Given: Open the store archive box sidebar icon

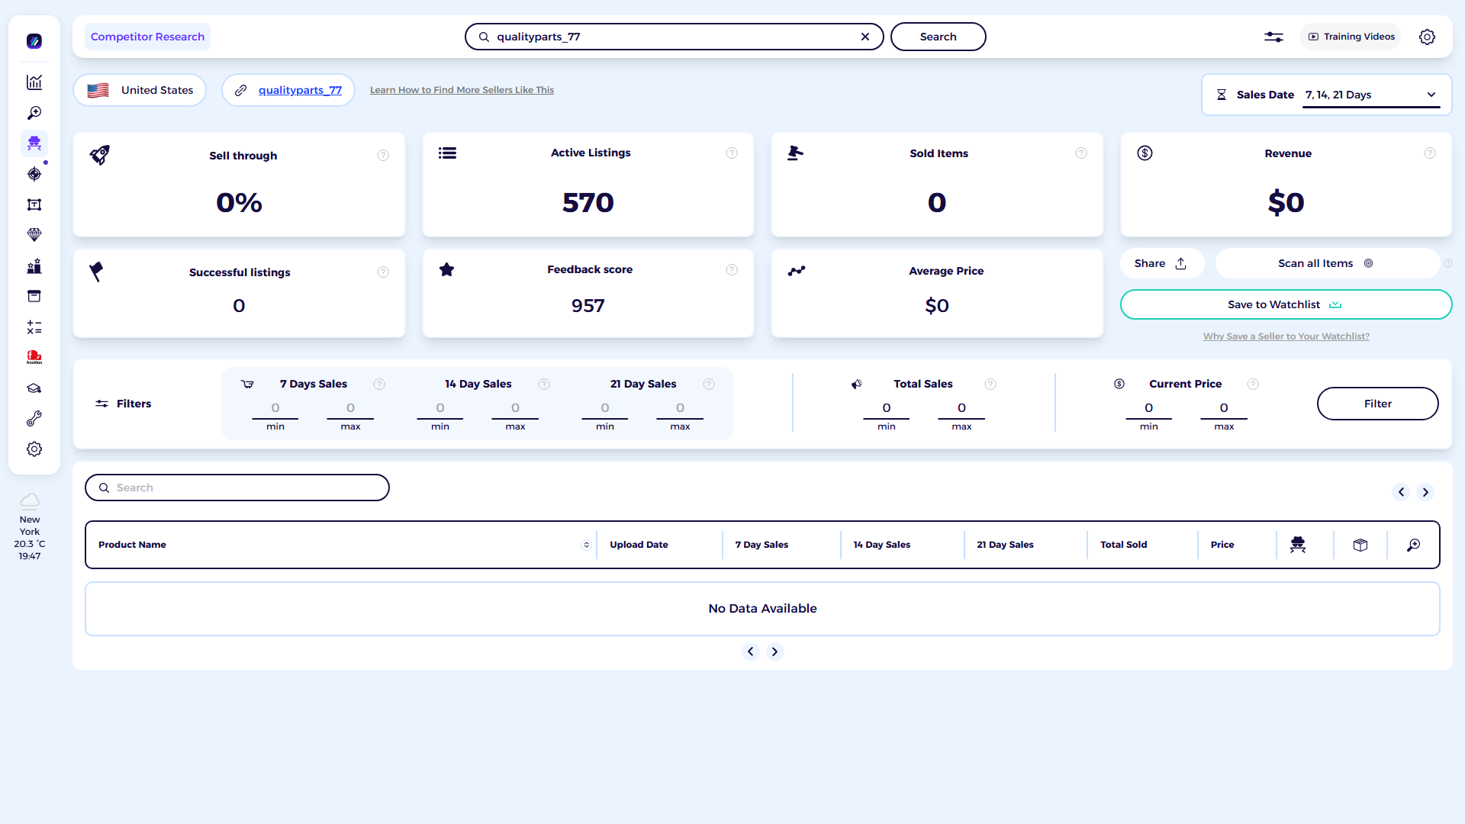Looking at the screenshot, I should coord(34,296).
